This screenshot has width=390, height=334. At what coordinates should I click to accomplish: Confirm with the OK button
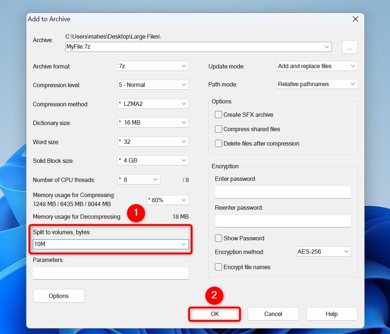click(x=214, y=314)
